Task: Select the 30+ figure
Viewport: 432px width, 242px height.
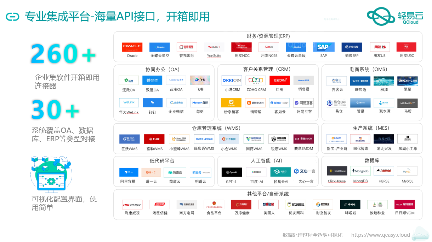Action: tap(55, 110)
